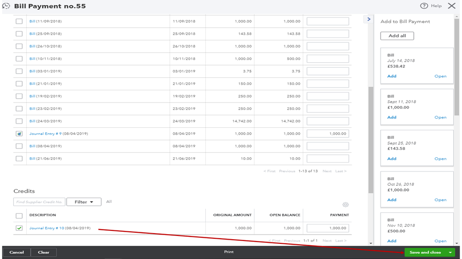Screen dimensions: 462x259
Task: Open the Bill (23/02/2019) link
Action: pyautogui.click(x=32, y=109)
